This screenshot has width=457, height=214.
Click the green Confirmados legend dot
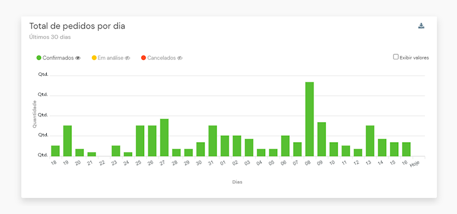(39, 58)
